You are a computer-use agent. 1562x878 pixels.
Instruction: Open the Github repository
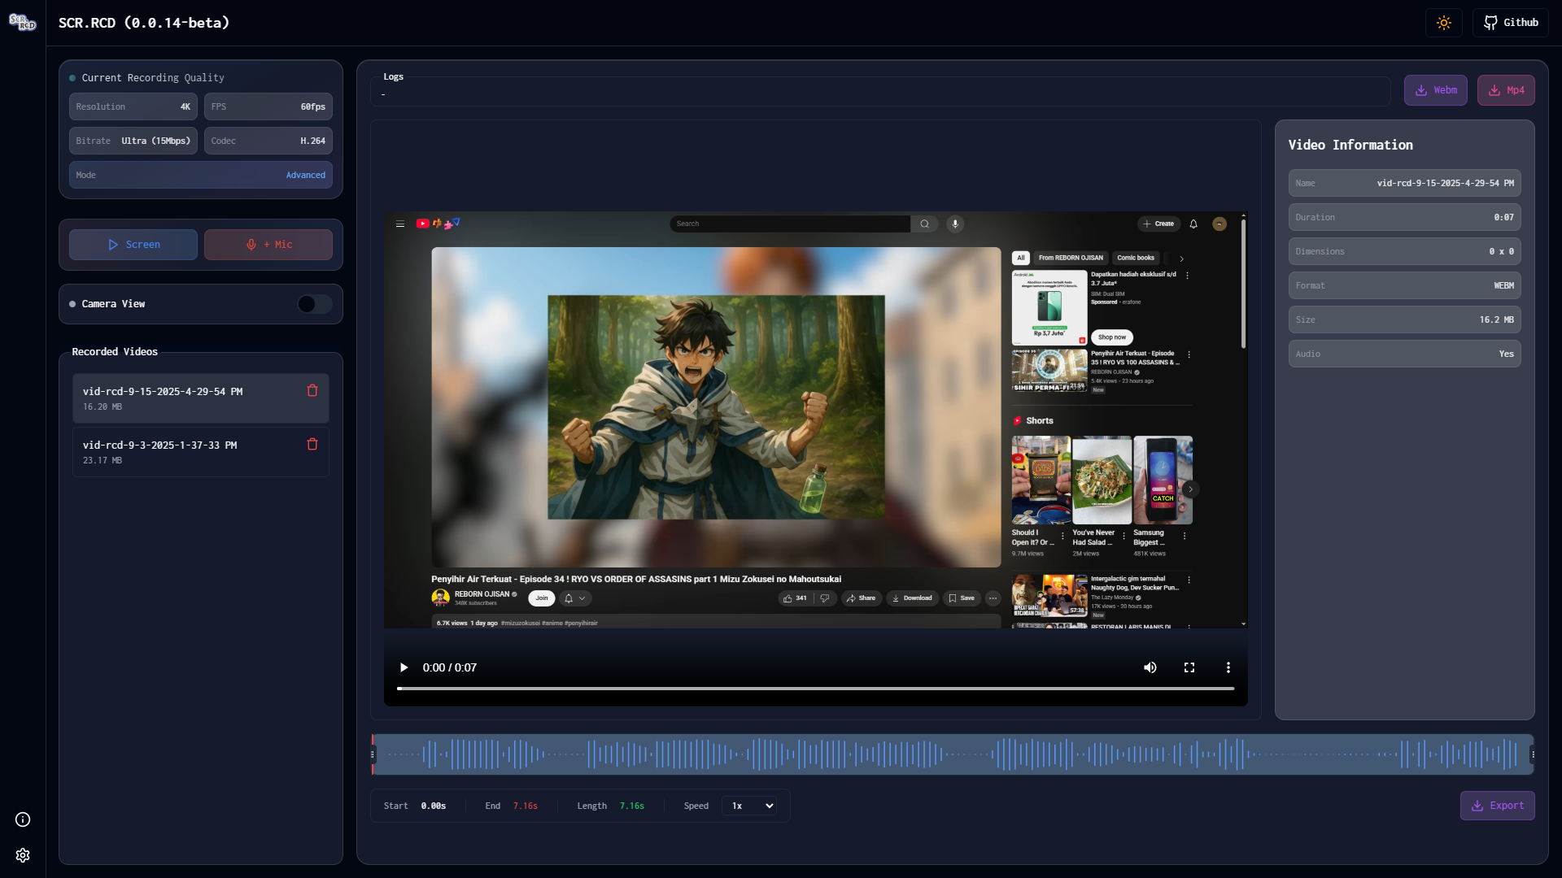[x=1511, y=22]
